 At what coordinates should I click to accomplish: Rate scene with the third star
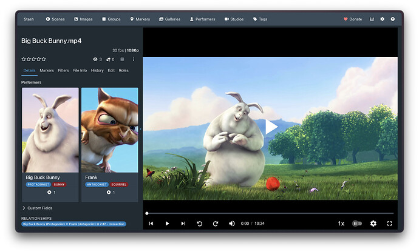(33, 59)
